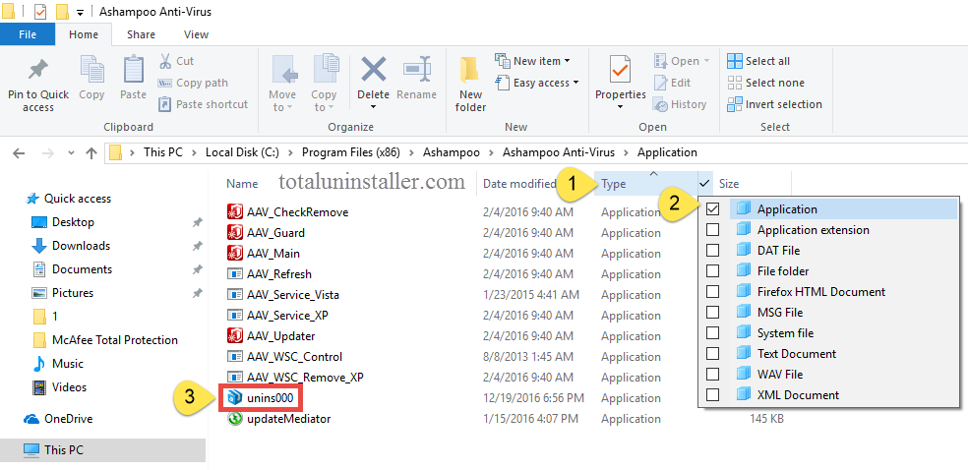Viewport: 968px width, 470px height.
Task: Click the Paste ribbon icon
Action: point(134,69)
